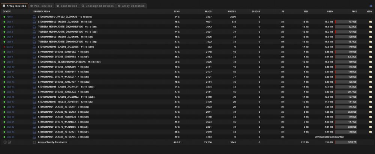Open folder browse icon on Disk 17 row
375x154 pixels.
(x=370, y=102)
